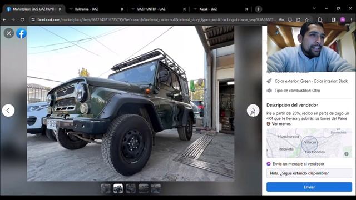Click the Enviar button

tap(309, 187)
